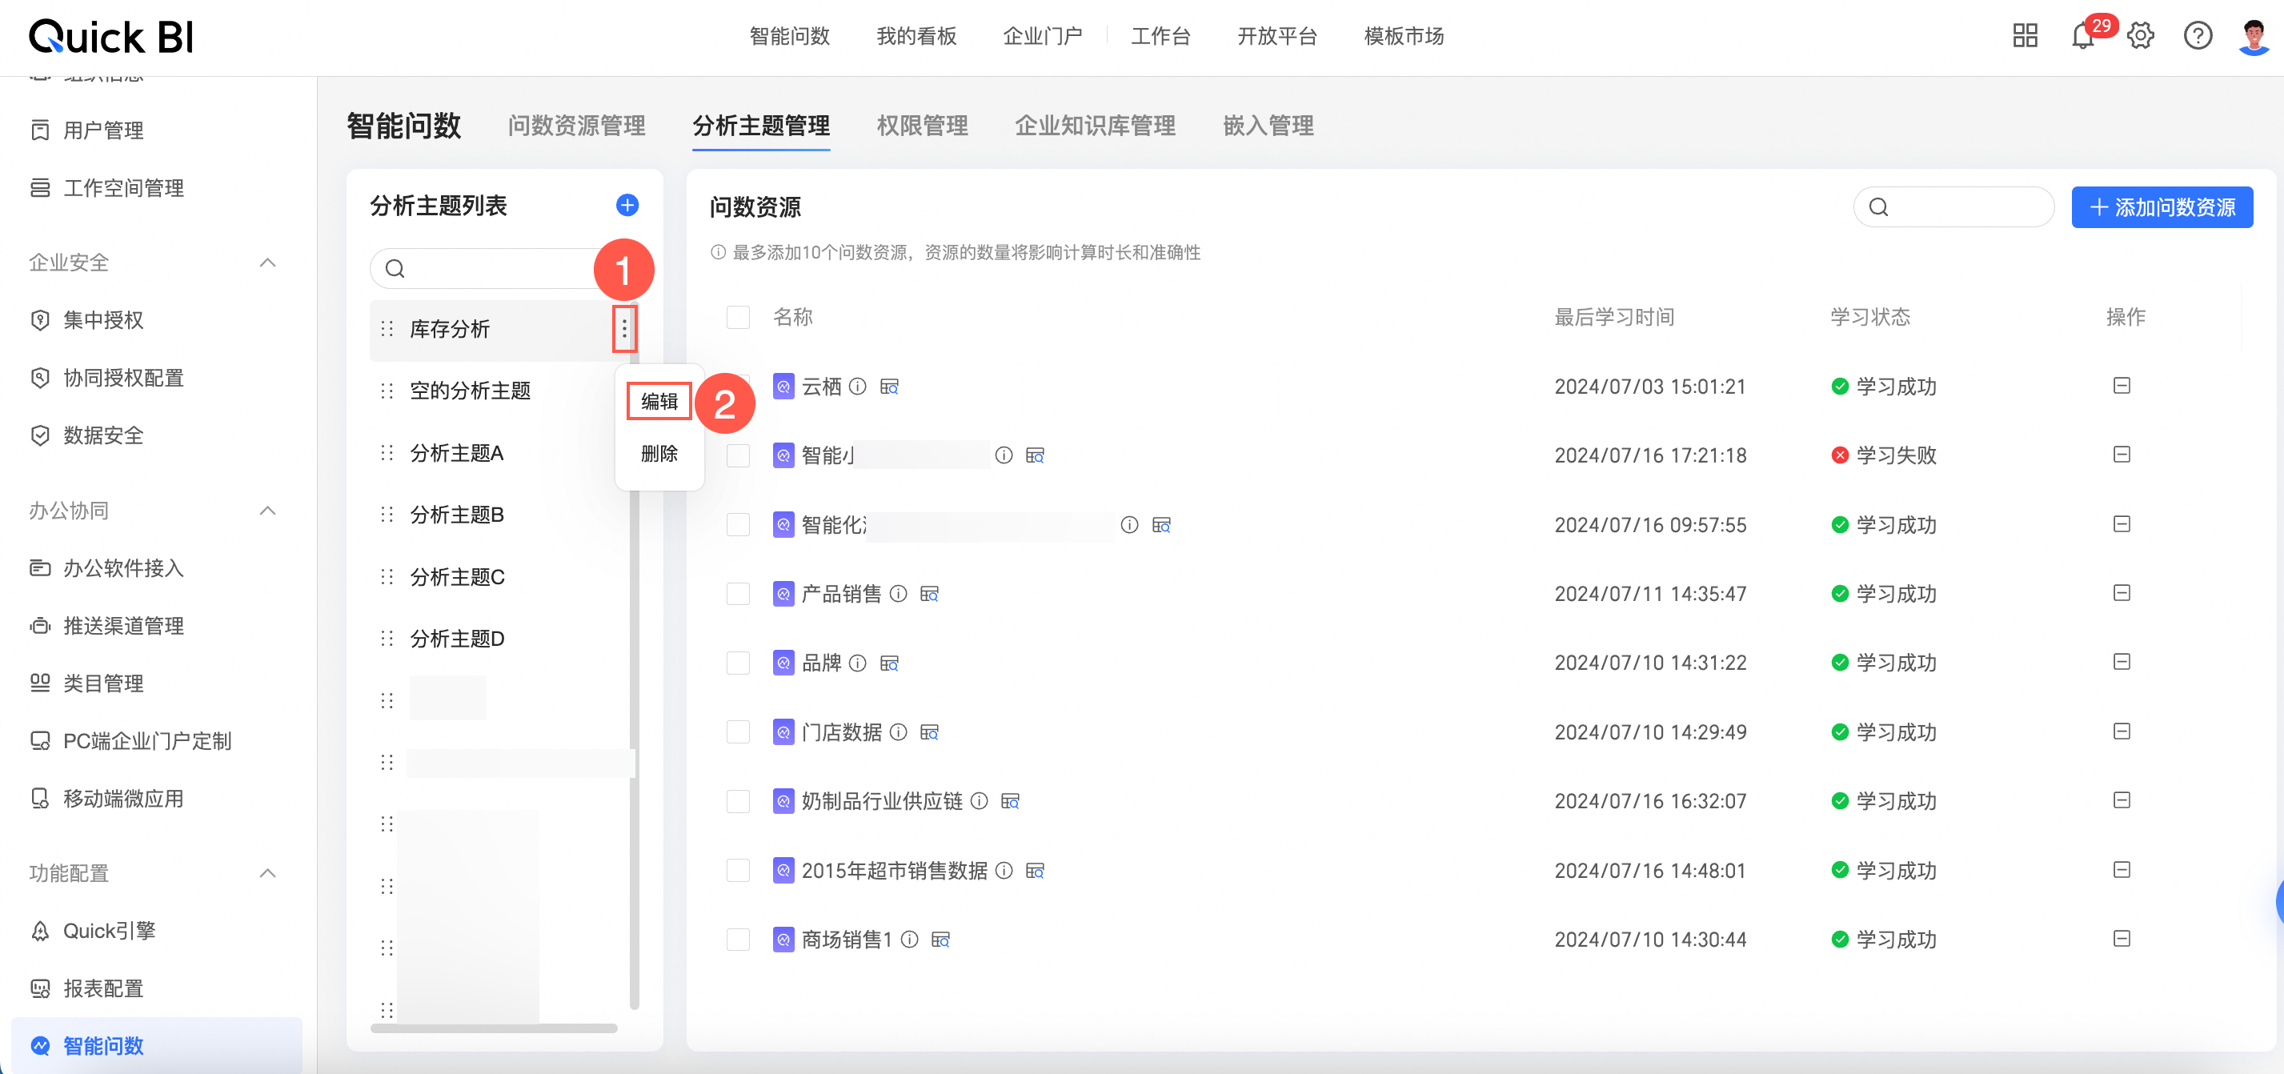Select 分析主题B in topic list
2284x1074 pixels.
(x=457, y=515)
